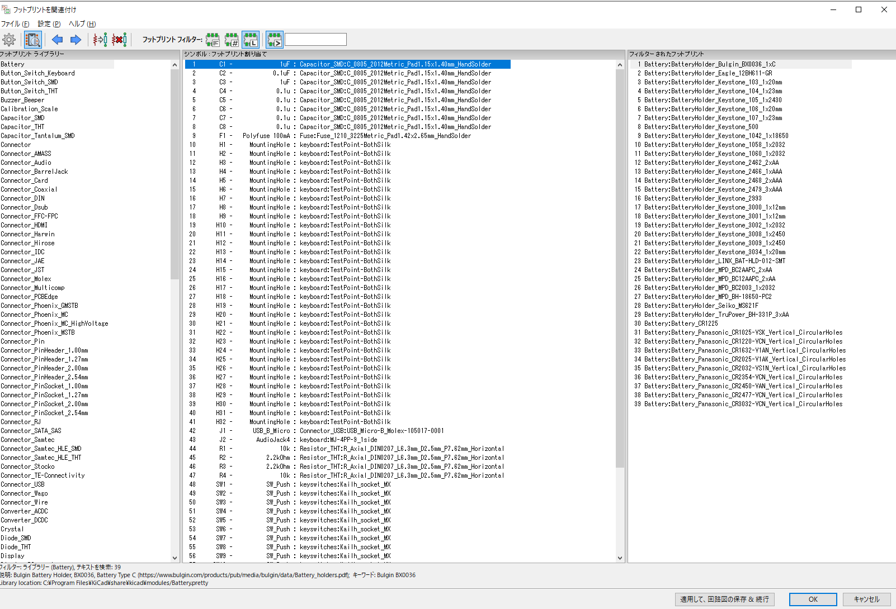Viewport: 896px width, 609px height.
Task: Delete all footprint associations
Action: [x=119, y=40]
